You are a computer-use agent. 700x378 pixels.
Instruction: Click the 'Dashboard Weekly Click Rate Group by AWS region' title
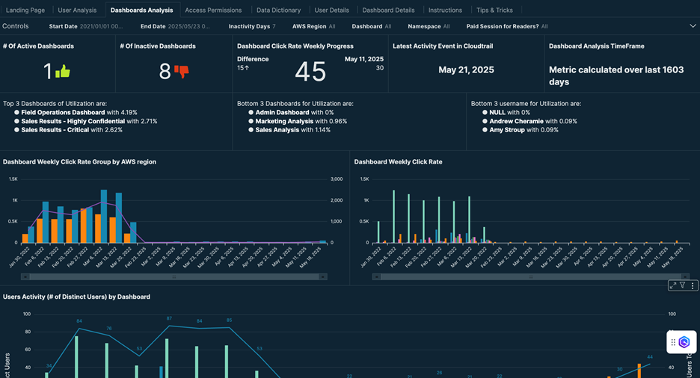[x=79, y=162]
